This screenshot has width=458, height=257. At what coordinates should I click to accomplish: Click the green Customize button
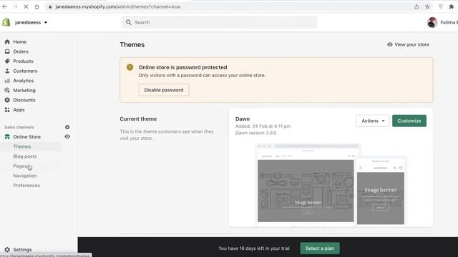[x=409, y=121]
